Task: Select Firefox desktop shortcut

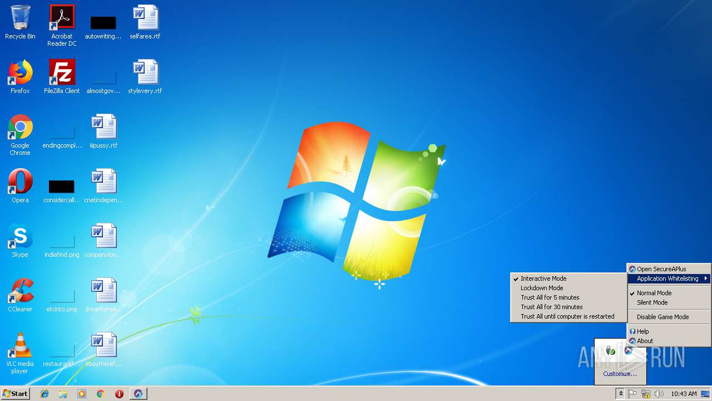Action: pos(20,77)
